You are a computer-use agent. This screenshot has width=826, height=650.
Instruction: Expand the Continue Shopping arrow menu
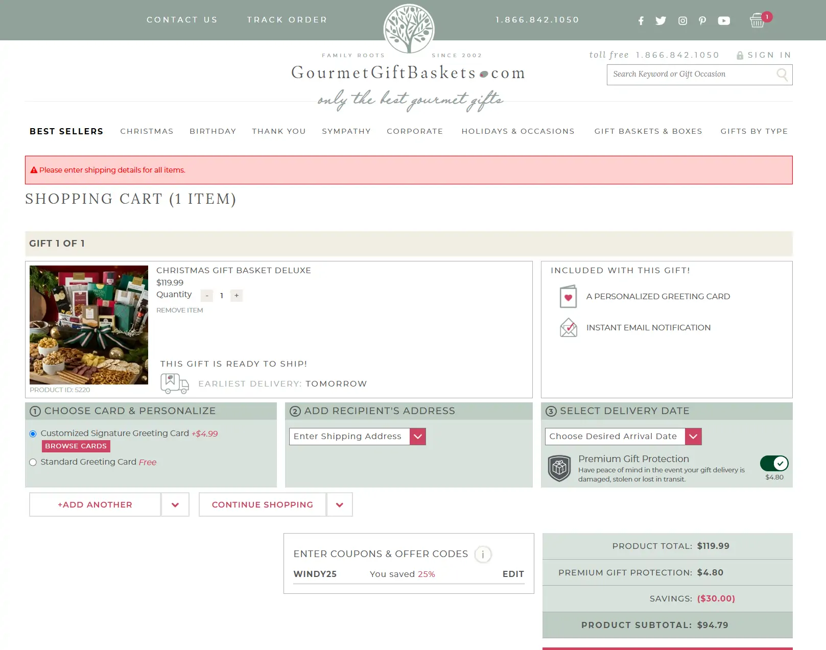coord(340,504)
